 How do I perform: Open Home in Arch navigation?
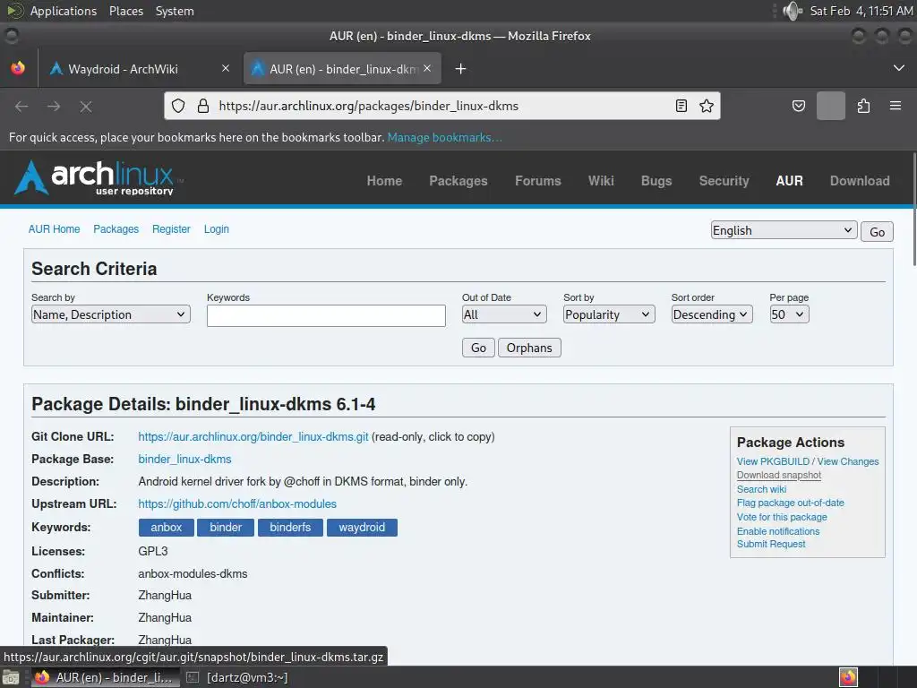[384, 181]
